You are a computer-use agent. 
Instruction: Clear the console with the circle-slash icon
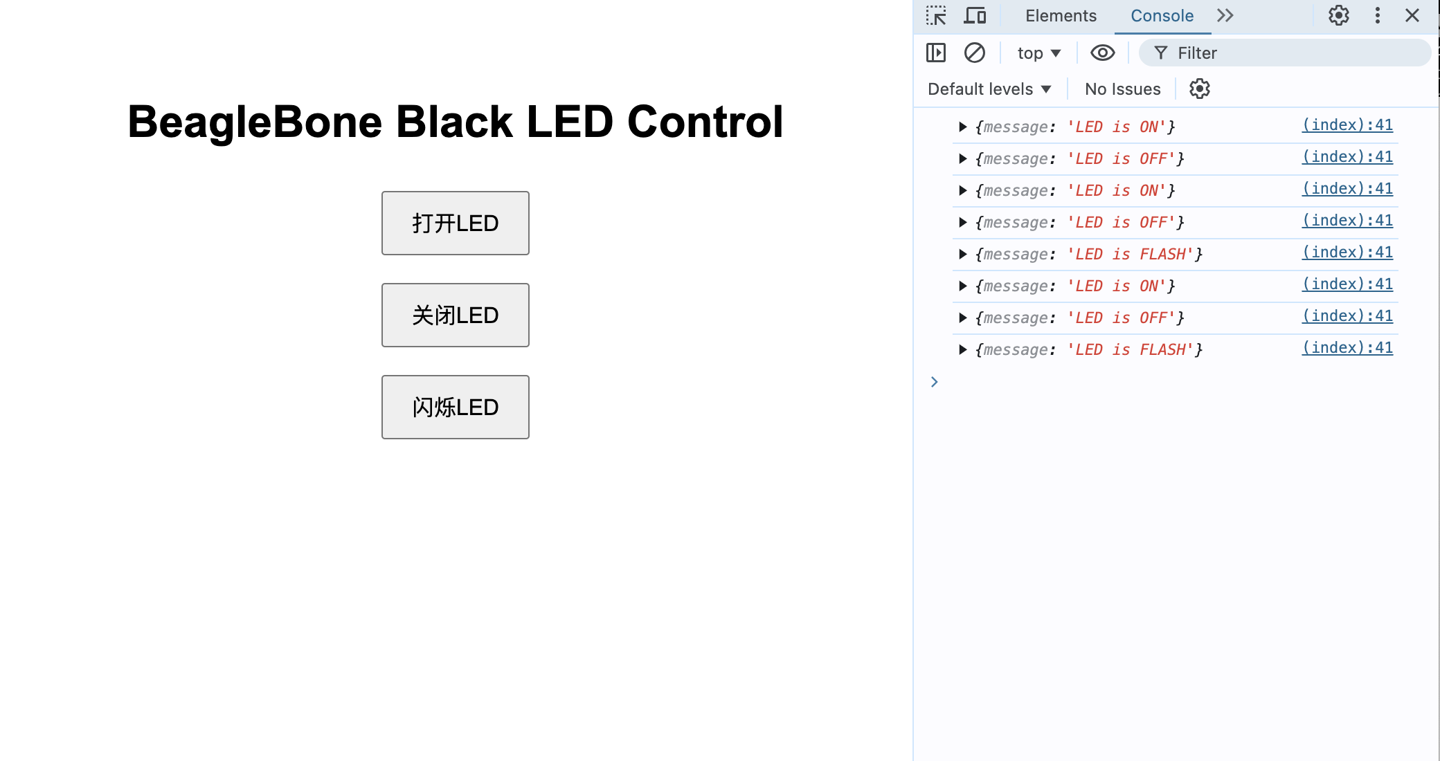975,53
